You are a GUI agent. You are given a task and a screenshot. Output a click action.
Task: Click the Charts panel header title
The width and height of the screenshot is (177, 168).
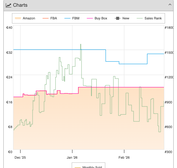(x=20, y=5)
